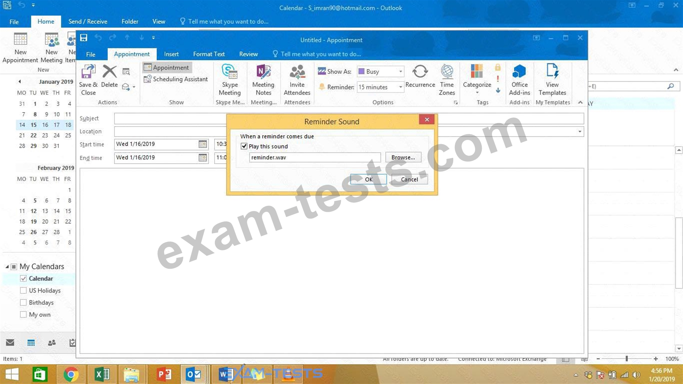Open the Show As Busy dropdown
Screen dimensions: 683x384
pos(401,71)
